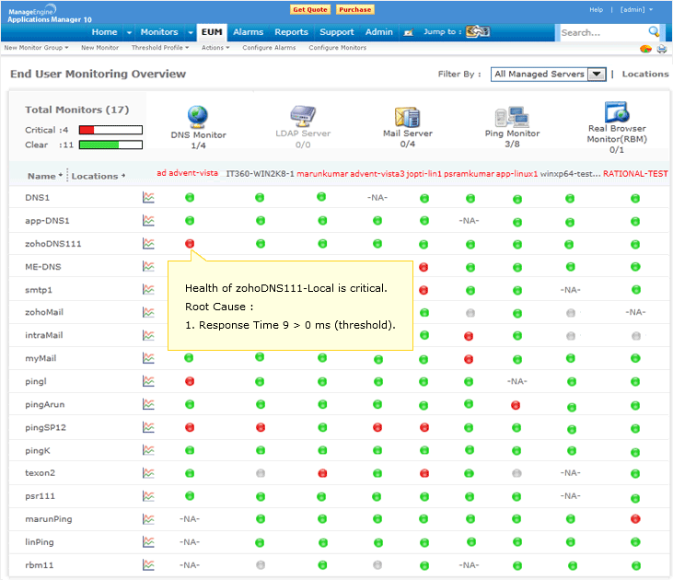This screenshot has width=673, height=580.
Task: Open the graph icon for pingK
Action: (148, 450)
